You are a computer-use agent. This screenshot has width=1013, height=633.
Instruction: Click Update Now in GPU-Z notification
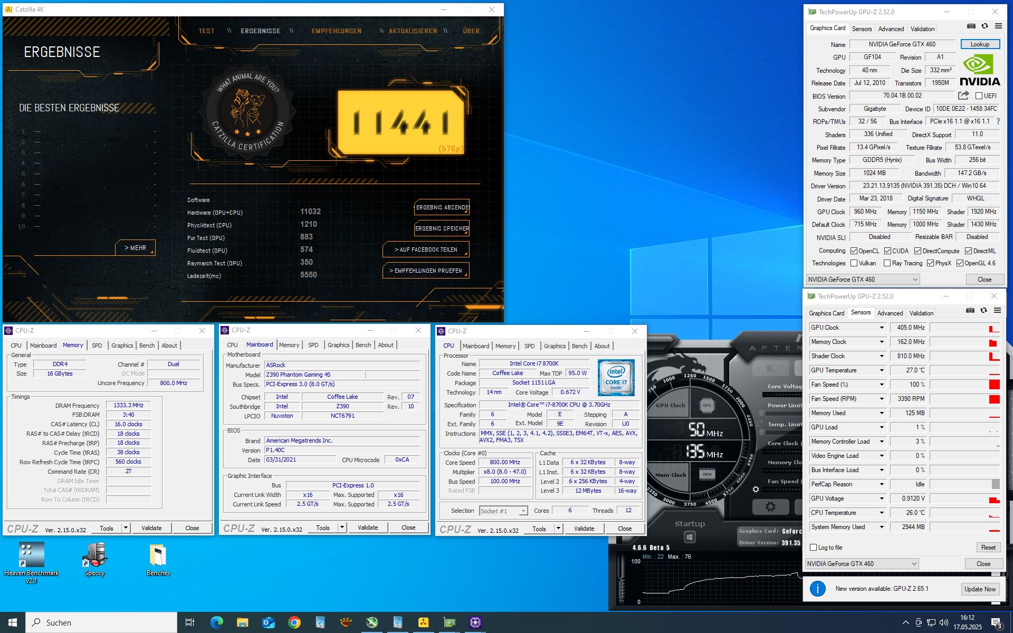[x=980, y=589]
